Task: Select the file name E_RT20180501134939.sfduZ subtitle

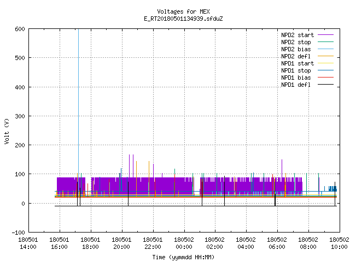Action: (x=183, y=19)
